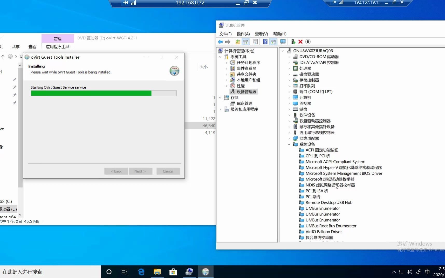Select 磁盘管理 in the tree
This screenshot has height=278, width=445.
[x=244, y=103]
